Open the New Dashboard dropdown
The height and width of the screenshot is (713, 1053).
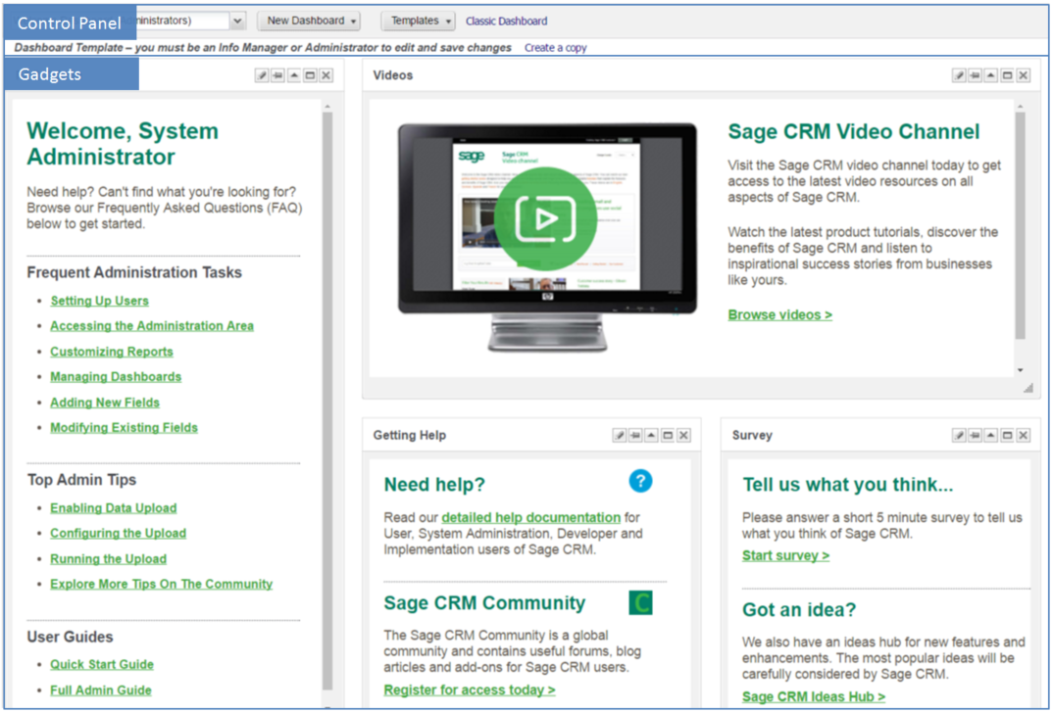click(309, 21)
